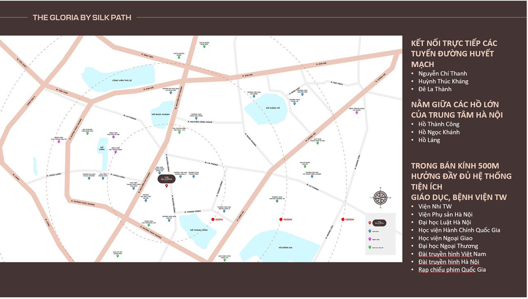Click the red Gloria location pin

click(166, 186)
